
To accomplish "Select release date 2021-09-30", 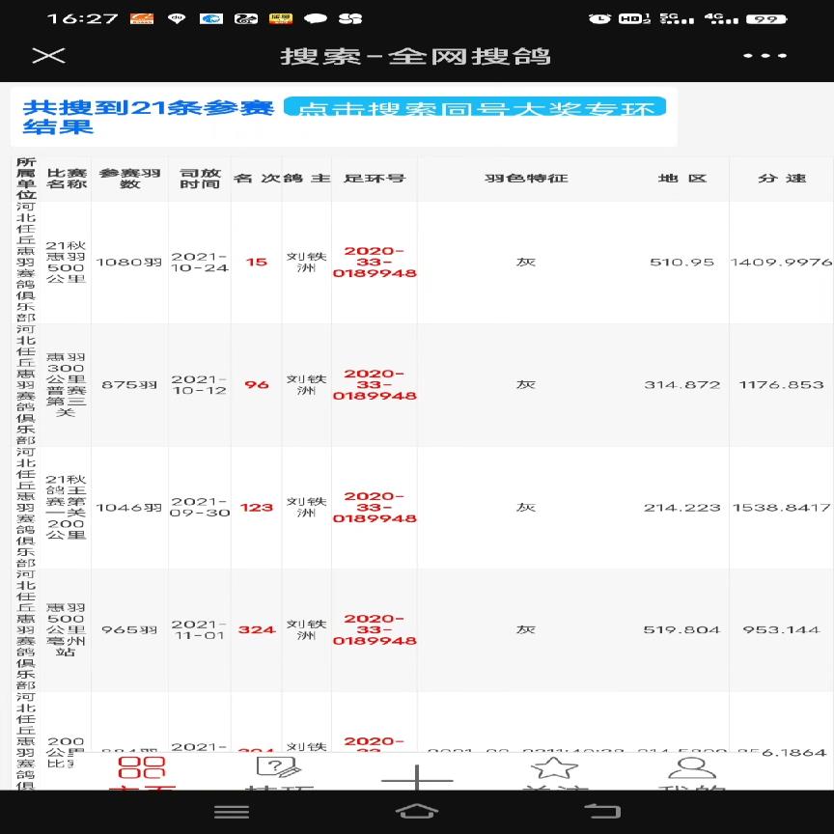I will click(200, 508).
